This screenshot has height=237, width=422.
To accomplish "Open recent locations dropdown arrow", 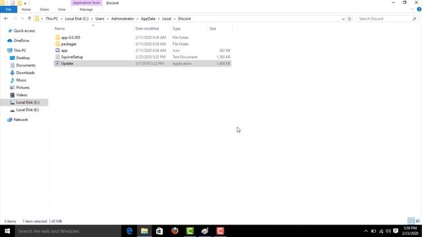I will (22, 19).
